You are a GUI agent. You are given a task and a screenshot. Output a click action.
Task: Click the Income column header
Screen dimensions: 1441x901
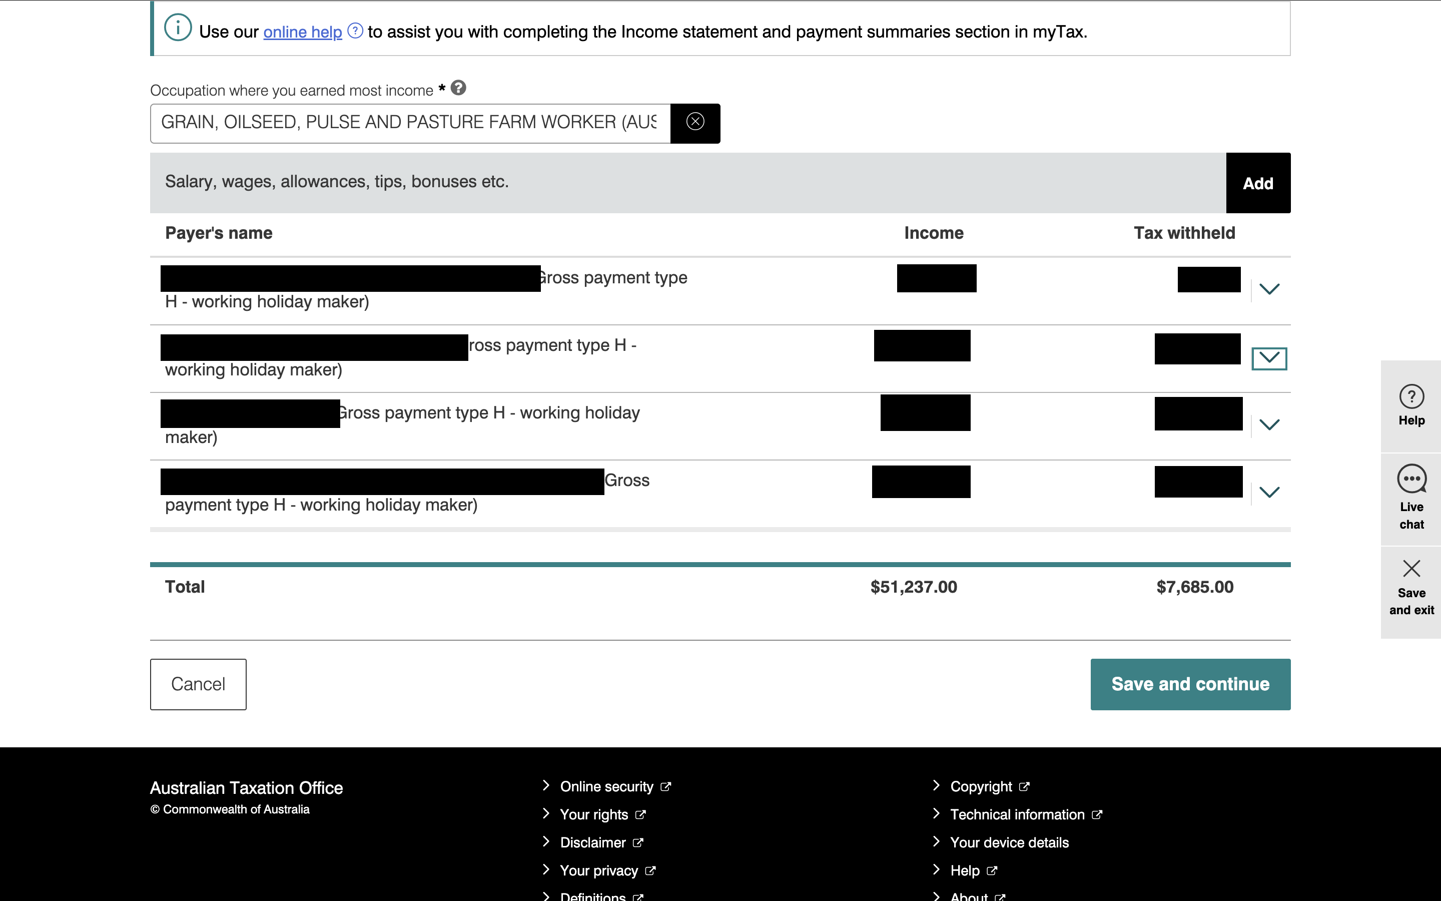[x=934, y=233]
